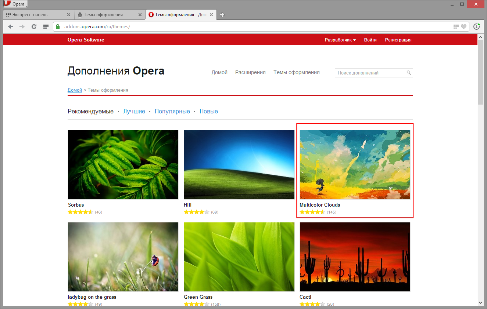
Task: Open the Multicolor Clouds theme thumbnail
Action: click(x=355, y=165)
